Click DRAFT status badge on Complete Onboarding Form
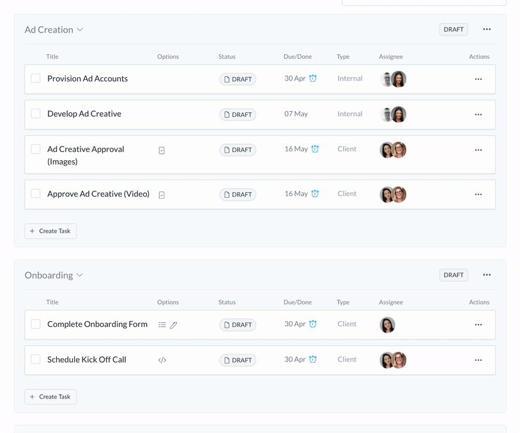This screenshot has width=520, height=433. 238,325
